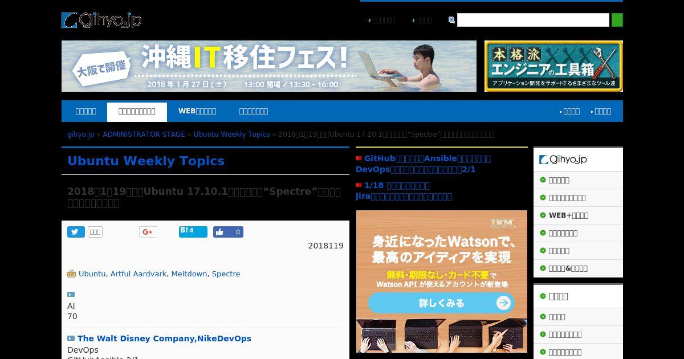Focus the site search text box
The image size is (684, 359).
click(x=533, y=20)
